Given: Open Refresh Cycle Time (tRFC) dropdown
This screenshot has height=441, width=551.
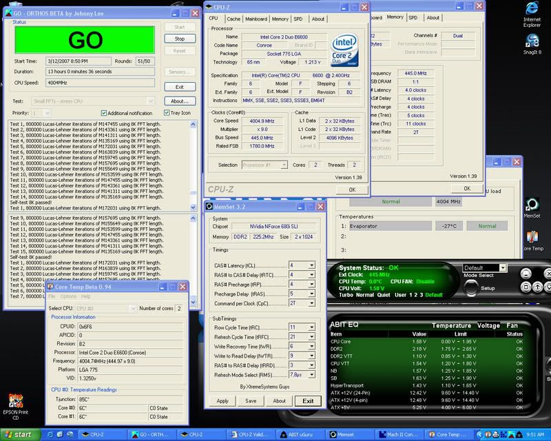Looking at the screenshot, I should tap(312, 336).
